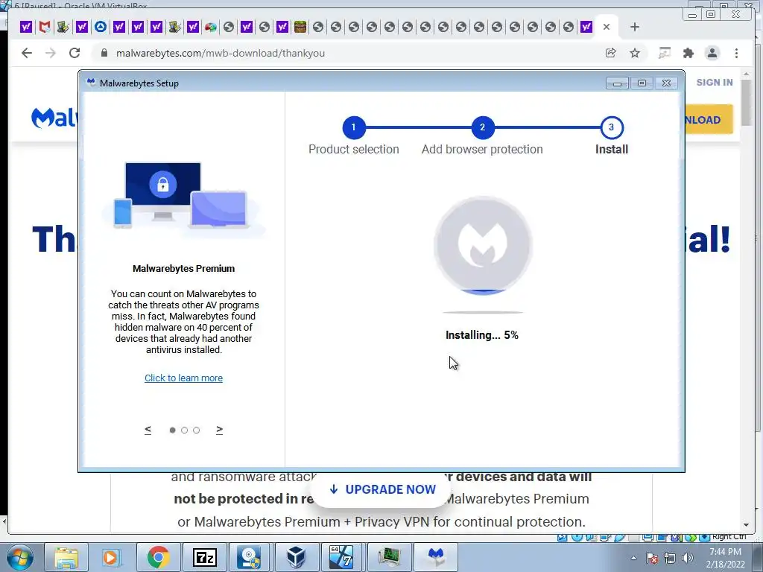Screen dimensions: 763x572
Task: Open the Windows Start menu
Action: point(19,557)
